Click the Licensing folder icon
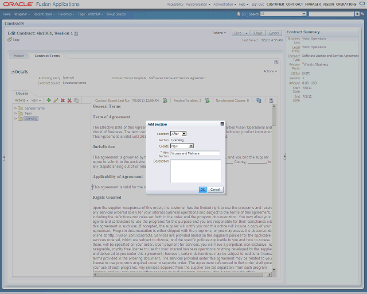 pyautogui.click(x=21, y=118)
